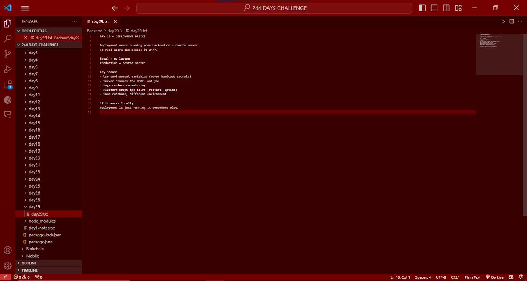Expand the day3 folder
This screenshot has height=281, width=527.
point(49,53)
